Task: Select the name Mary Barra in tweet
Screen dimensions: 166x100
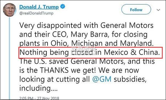Action: tap(89, 35)
